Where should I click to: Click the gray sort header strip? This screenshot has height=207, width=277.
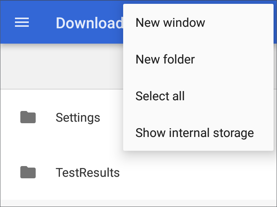click(x=62, y=66)
